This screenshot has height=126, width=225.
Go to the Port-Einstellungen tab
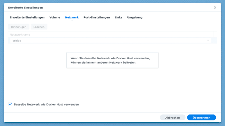[97, 17]
